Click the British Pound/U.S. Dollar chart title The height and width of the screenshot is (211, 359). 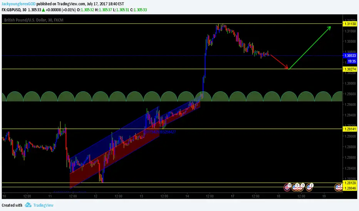(34, 20)
